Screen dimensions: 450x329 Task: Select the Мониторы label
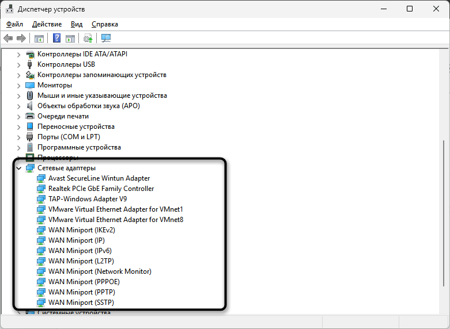click(55, 85)
